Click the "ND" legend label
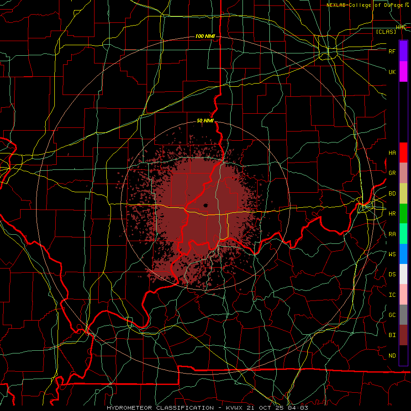411x411 pixels. pos(392,356)
